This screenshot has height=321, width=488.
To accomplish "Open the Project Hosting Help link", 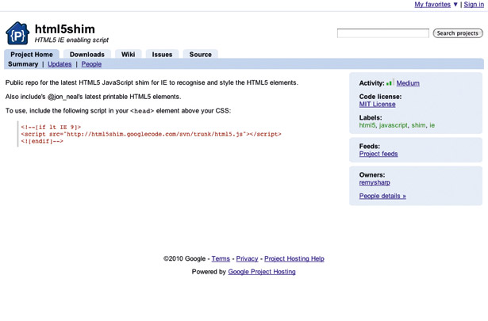I will tap(294, 258).
